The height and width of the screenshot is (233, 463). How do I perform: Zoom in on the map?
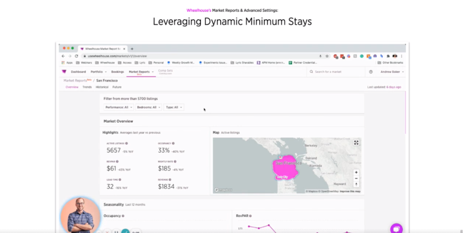point(356,172)
